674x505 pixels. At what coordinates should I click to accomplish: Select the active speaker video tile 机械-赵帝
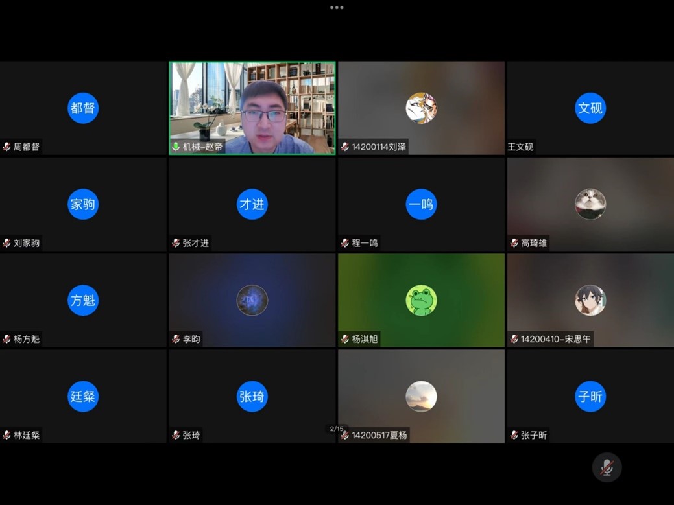(x=252, y=108)
